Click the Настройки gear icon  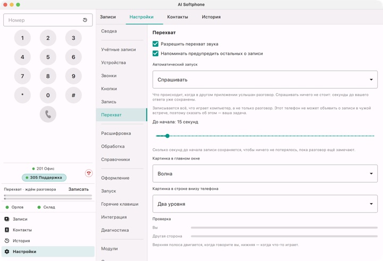point(7,251)
